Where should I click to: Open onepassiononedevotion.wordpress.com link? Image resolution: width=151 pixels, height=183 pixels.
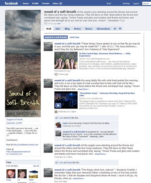coord(18,153)
